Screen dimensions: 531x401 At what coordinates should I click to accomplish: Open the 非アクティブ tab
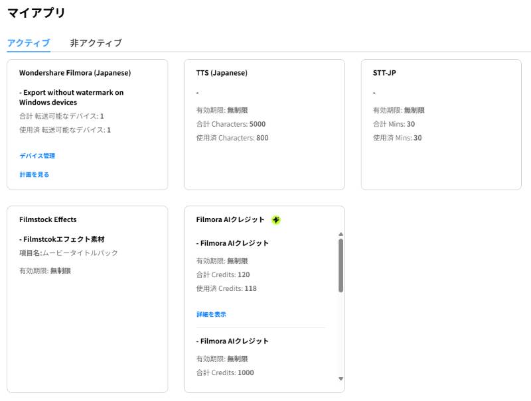[96, 43]
